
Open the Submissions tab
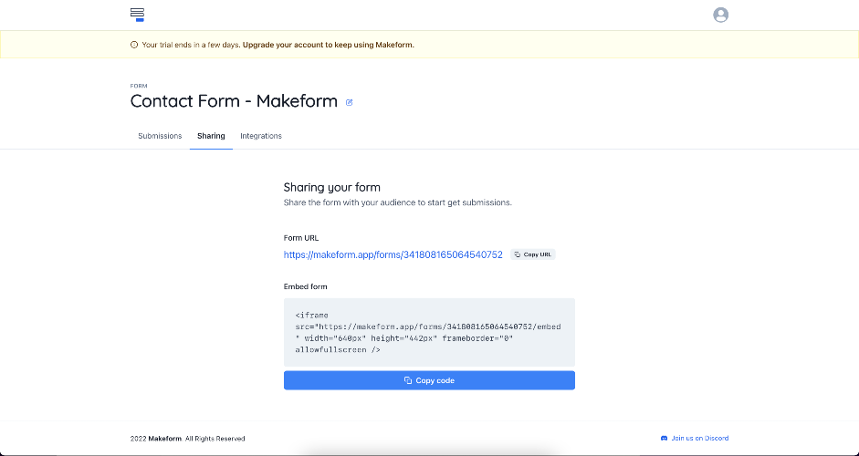pyautogui.click(x=160, y=136)
